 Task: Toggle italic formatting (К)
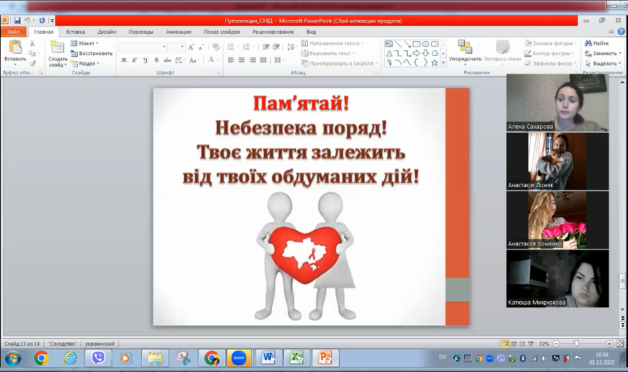tap(135, 61)
